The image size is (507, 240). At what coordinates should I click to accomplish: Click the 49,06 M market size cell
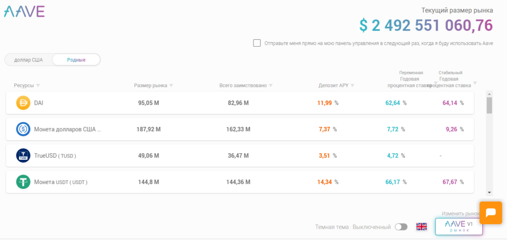click(x=149, y=156)
